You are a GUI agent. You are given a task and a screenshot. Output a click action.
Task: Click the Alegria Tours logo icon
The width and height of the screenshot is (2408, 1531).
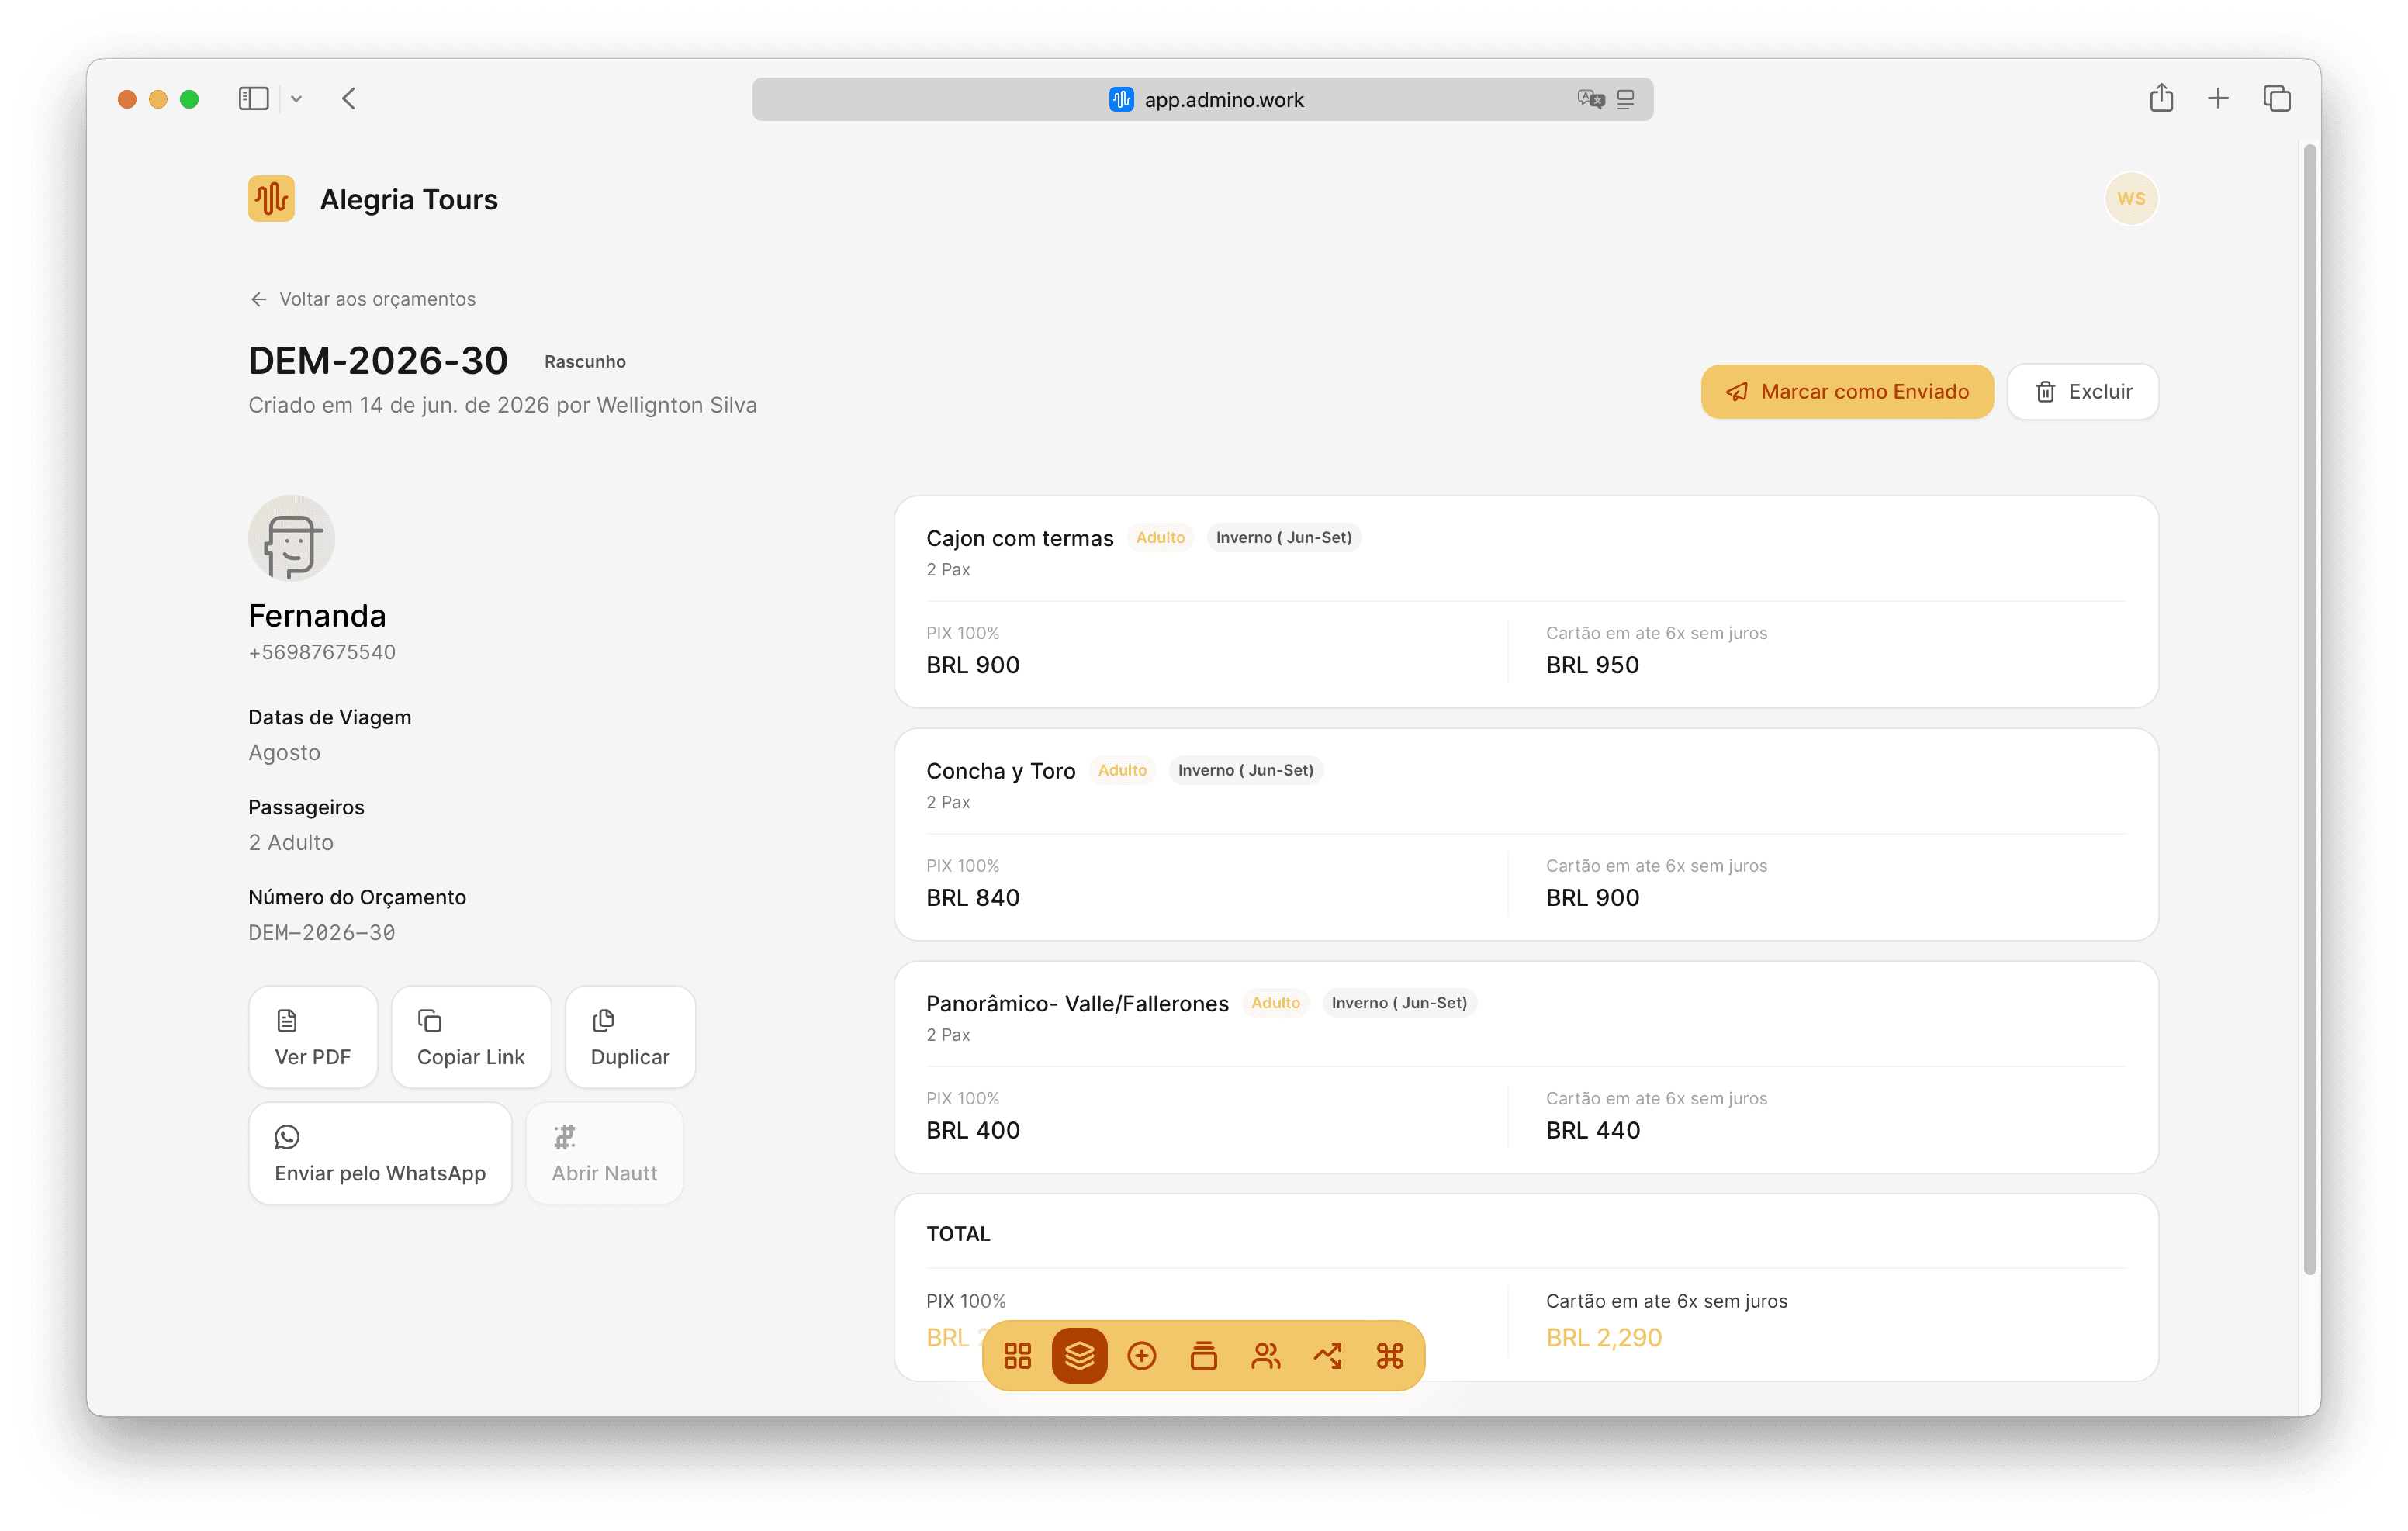271,198
